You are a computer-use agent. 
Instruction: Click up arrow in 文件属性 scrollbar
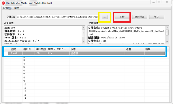(167, 28)
